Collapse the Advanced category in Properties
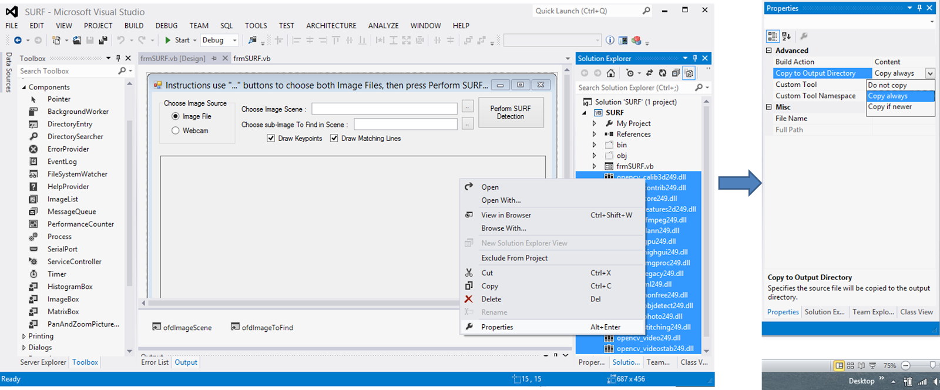 [768, 51]
